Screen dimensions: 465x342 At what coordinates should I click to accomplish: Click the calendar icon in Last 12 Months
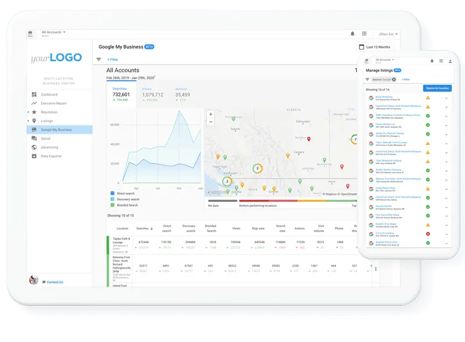362,47
